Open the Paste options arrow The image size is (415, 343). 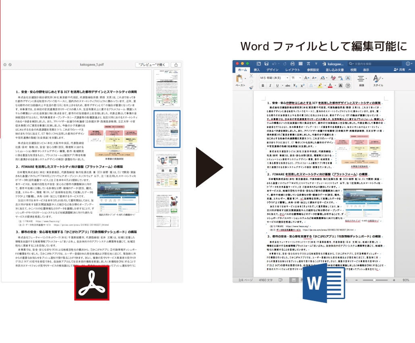245,78
